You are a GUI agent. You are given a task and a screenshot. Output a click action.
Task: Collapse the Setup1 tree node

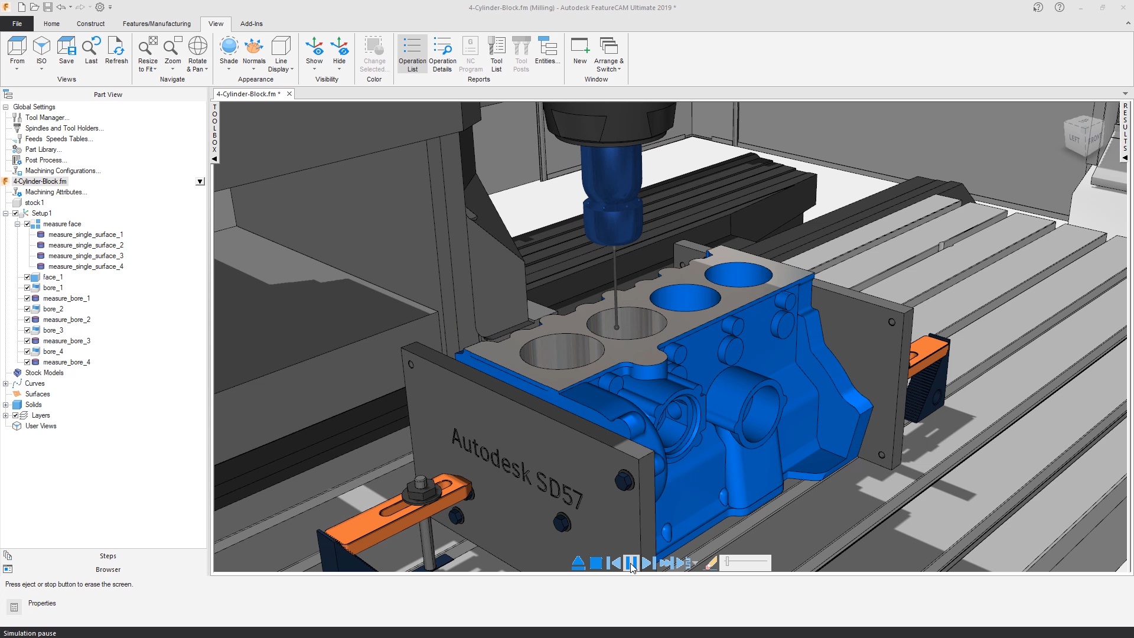(x=6, y=213)
